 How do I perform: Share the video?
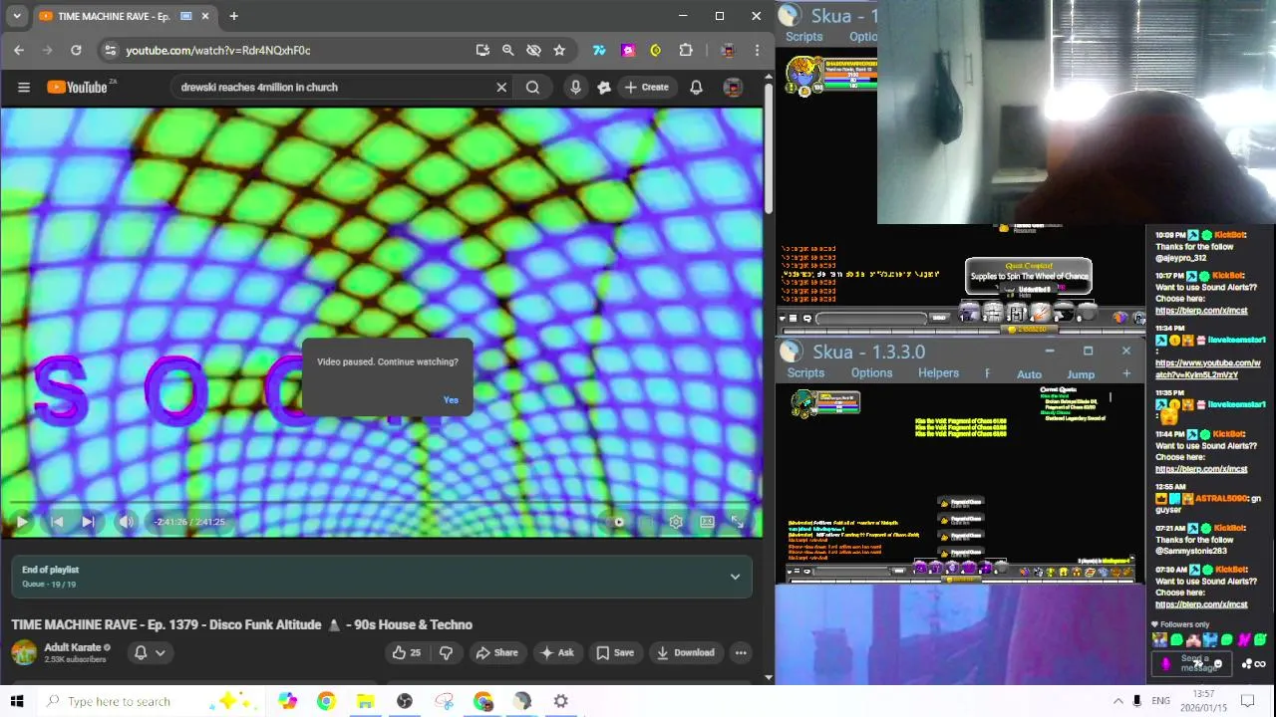[x=496, y=653]
